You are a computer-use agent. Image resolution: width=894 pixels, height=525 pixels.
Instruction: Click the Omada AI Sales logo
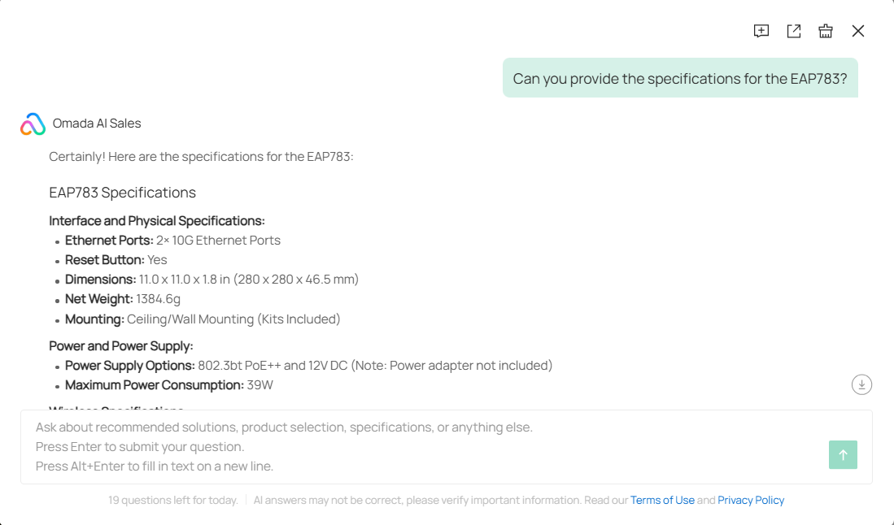click(31, 123)
